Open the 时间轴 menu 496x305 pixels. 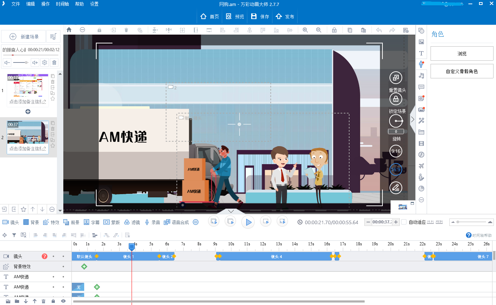tap(62, 4)
